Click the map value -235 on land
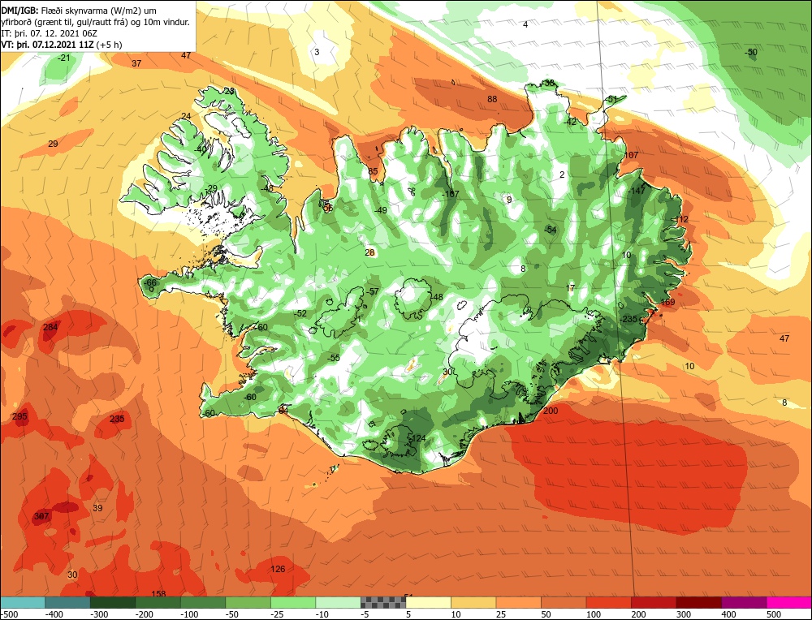 [628, 319]
